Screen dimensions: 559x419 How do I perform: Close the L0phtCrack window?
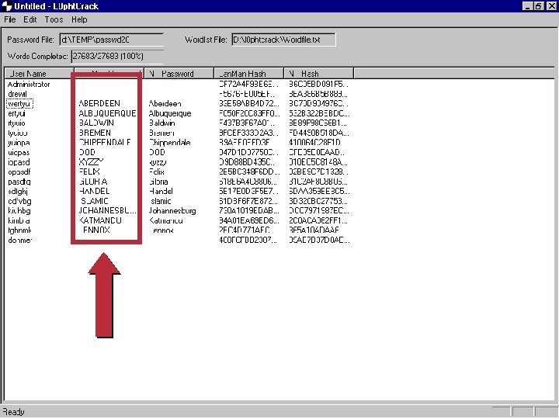pos(551,6)
